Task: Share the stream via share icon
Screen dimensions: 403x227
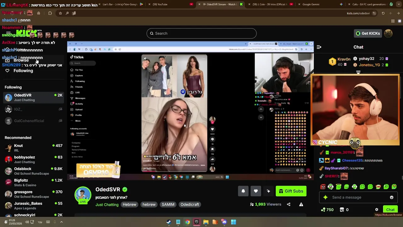Action: 288,204
